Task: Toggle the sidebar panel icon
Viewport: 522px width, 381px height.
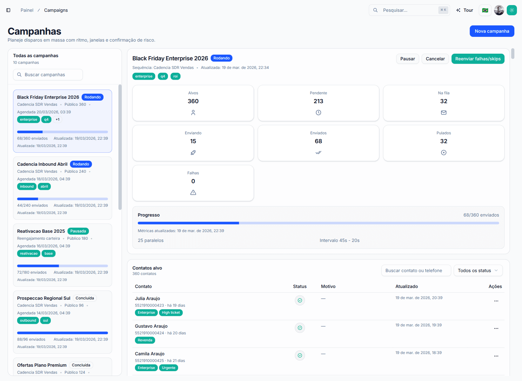Action: (x=8, y=10)
